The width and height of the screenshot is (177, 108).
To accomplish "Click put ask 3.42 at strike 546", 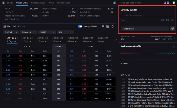I will pos(84,89).
